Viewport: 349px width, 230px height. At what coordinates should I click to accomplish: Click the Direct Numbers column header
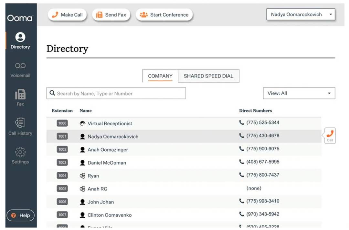256,111
